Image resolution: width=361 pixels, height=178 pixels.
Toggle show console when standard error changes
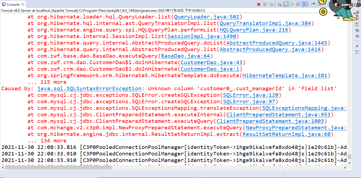(305, 4)
